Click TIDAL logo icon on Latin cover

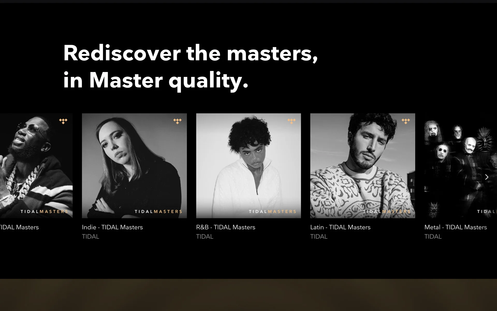click(406, 121)
